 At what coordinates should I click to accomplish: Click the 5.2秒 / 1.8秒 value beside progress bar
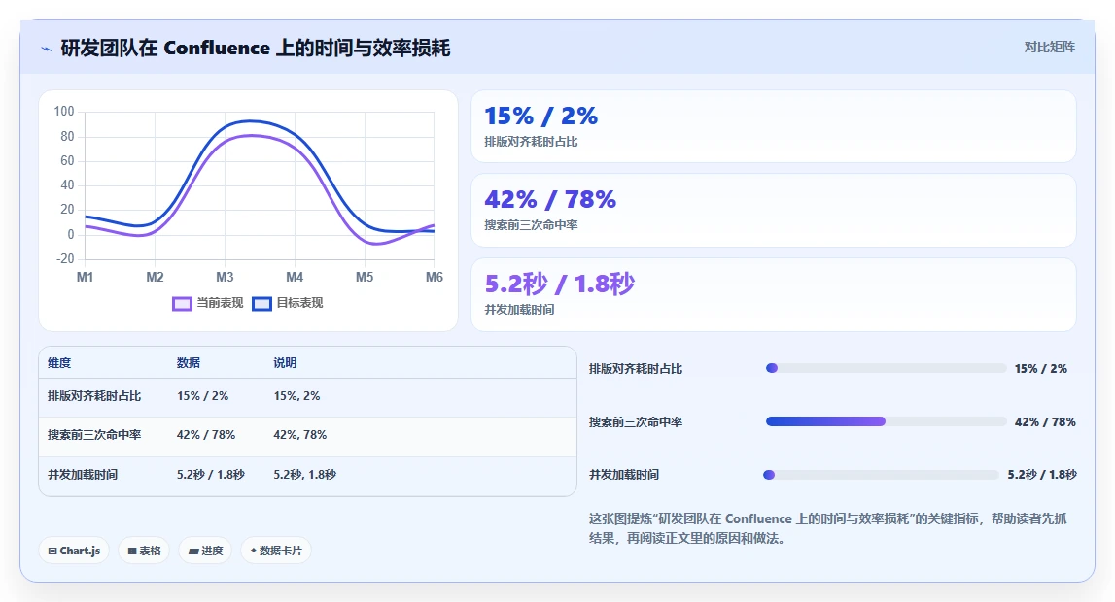click(1042, 474)
